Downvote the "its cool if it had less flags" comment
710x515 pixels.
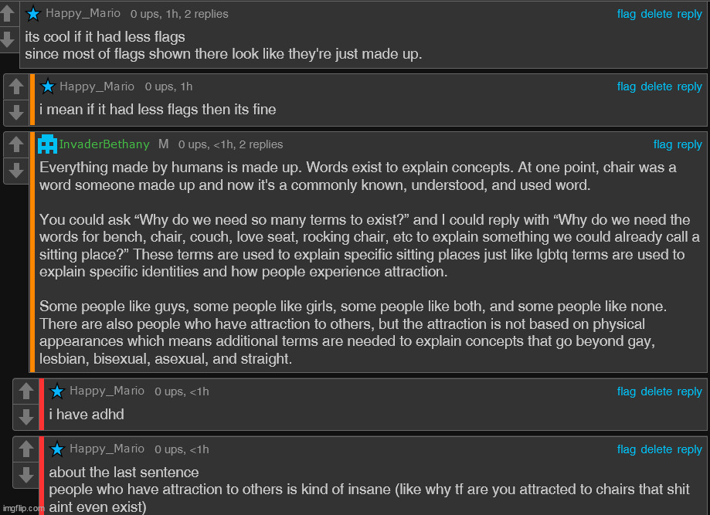click(8, 39)
